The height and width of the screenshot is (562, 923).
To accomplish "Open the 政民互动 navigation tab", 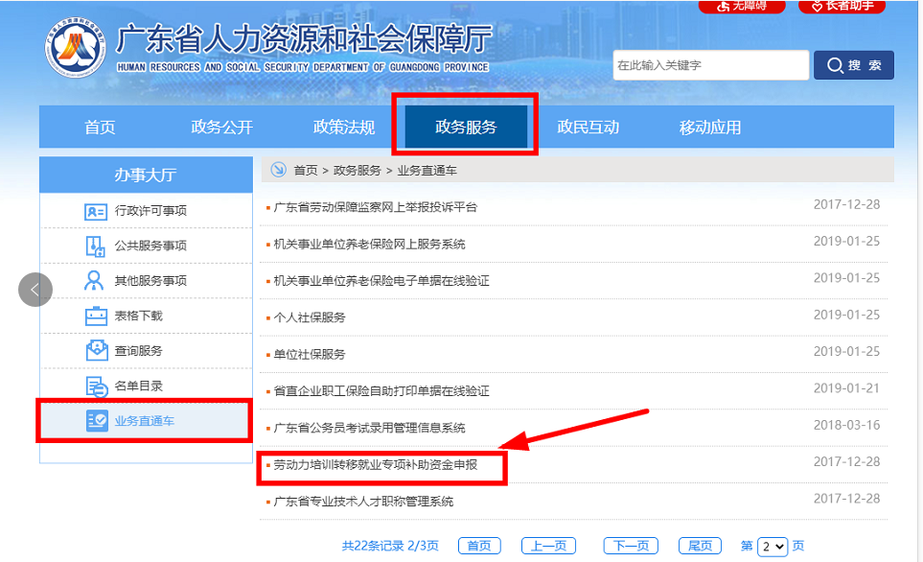I will click(x=588, y=128).
